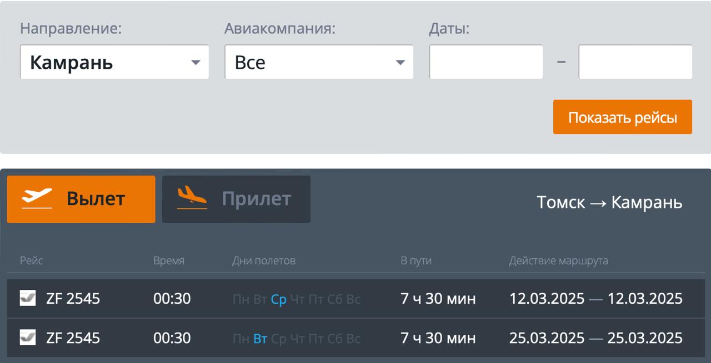The width and height of the screenshot is (711, 363).
Task: Click the Дни полетов column header
Action: click(264, 260)
